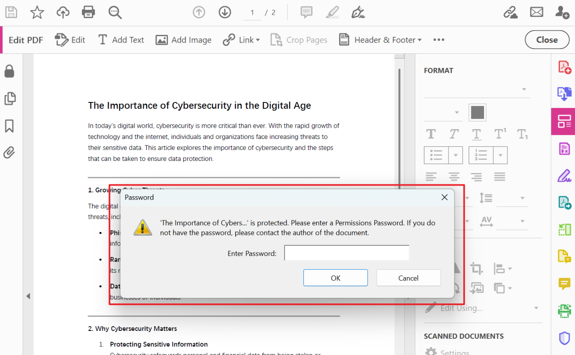Select the highlighter pen tool

pyautogui.click(x=332, y=12)
